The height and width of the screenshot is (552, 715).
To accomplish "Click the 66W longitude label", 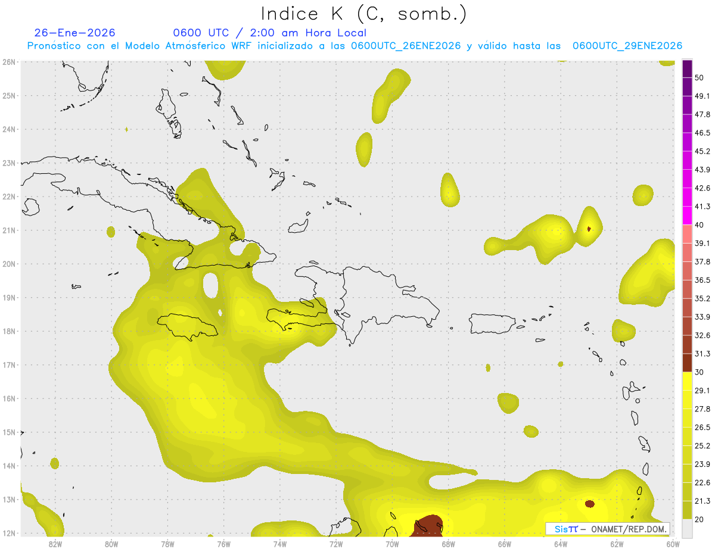I will tap(505, 544).
